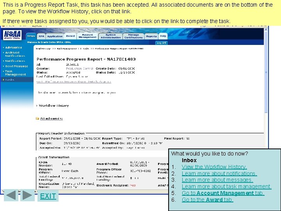
Task: Click the Attachments folder icon
Action: coord(37,118)
